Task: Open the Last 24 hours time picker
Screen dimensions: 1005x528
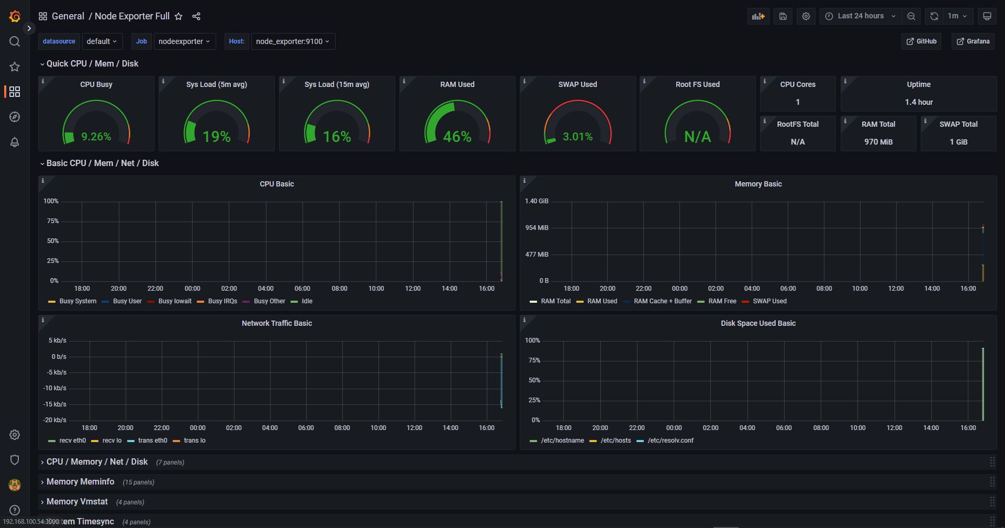Action: coord(861,16)
